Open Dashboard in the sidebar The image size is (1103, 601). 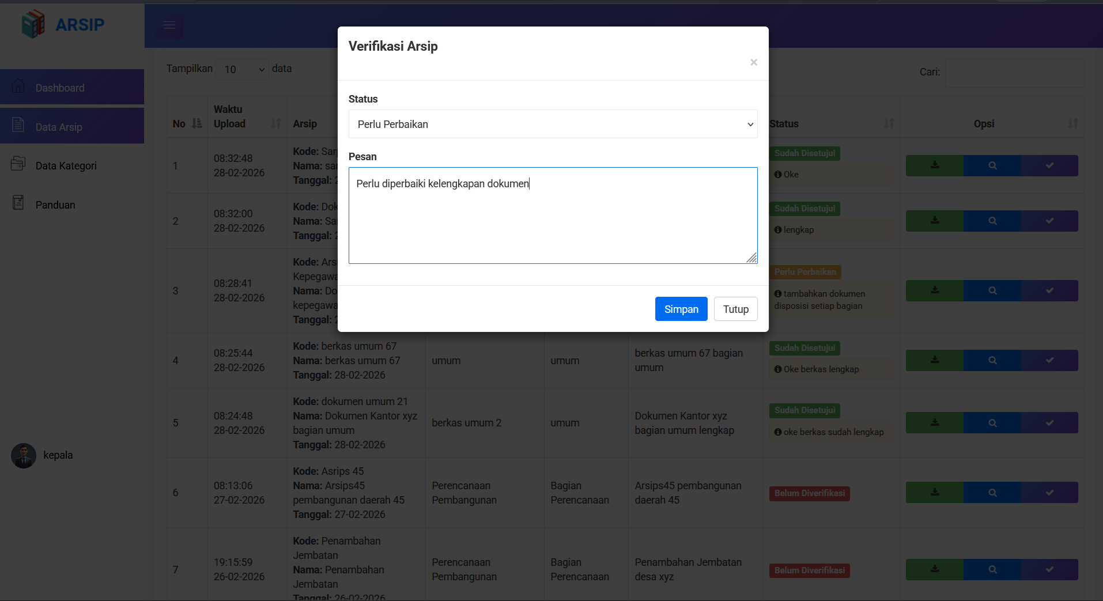72,87
